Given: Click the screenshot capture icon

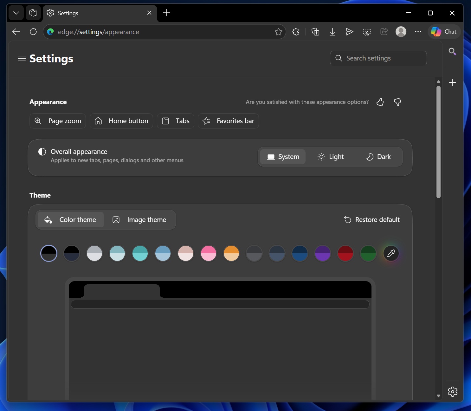Looking at the screenshot, I should [x=367, y=32].
